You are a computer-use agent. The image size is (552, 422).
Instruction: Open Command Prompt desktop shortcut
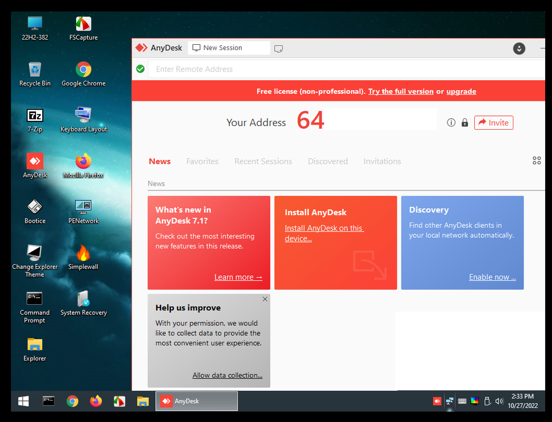point(35,307)
